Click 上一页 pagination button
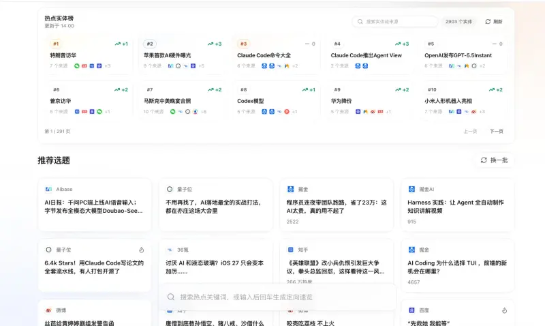 [x=470, y=131]
